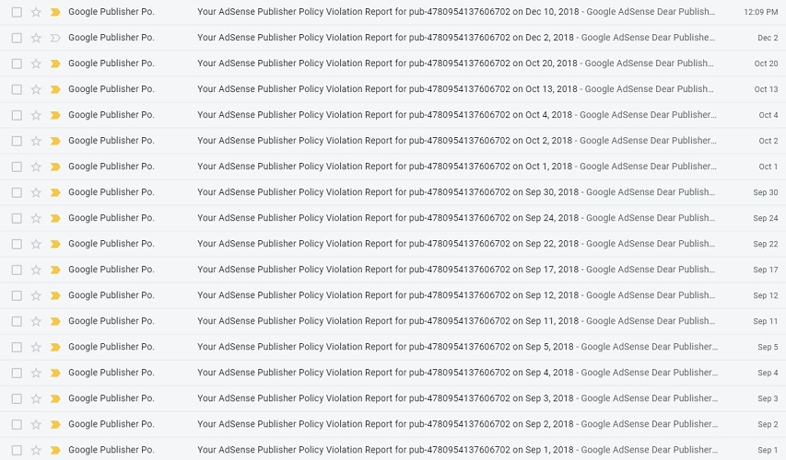786x460 pixels.
Task: Select checkbox for the Sep 5 email
Action: [17, 347]
